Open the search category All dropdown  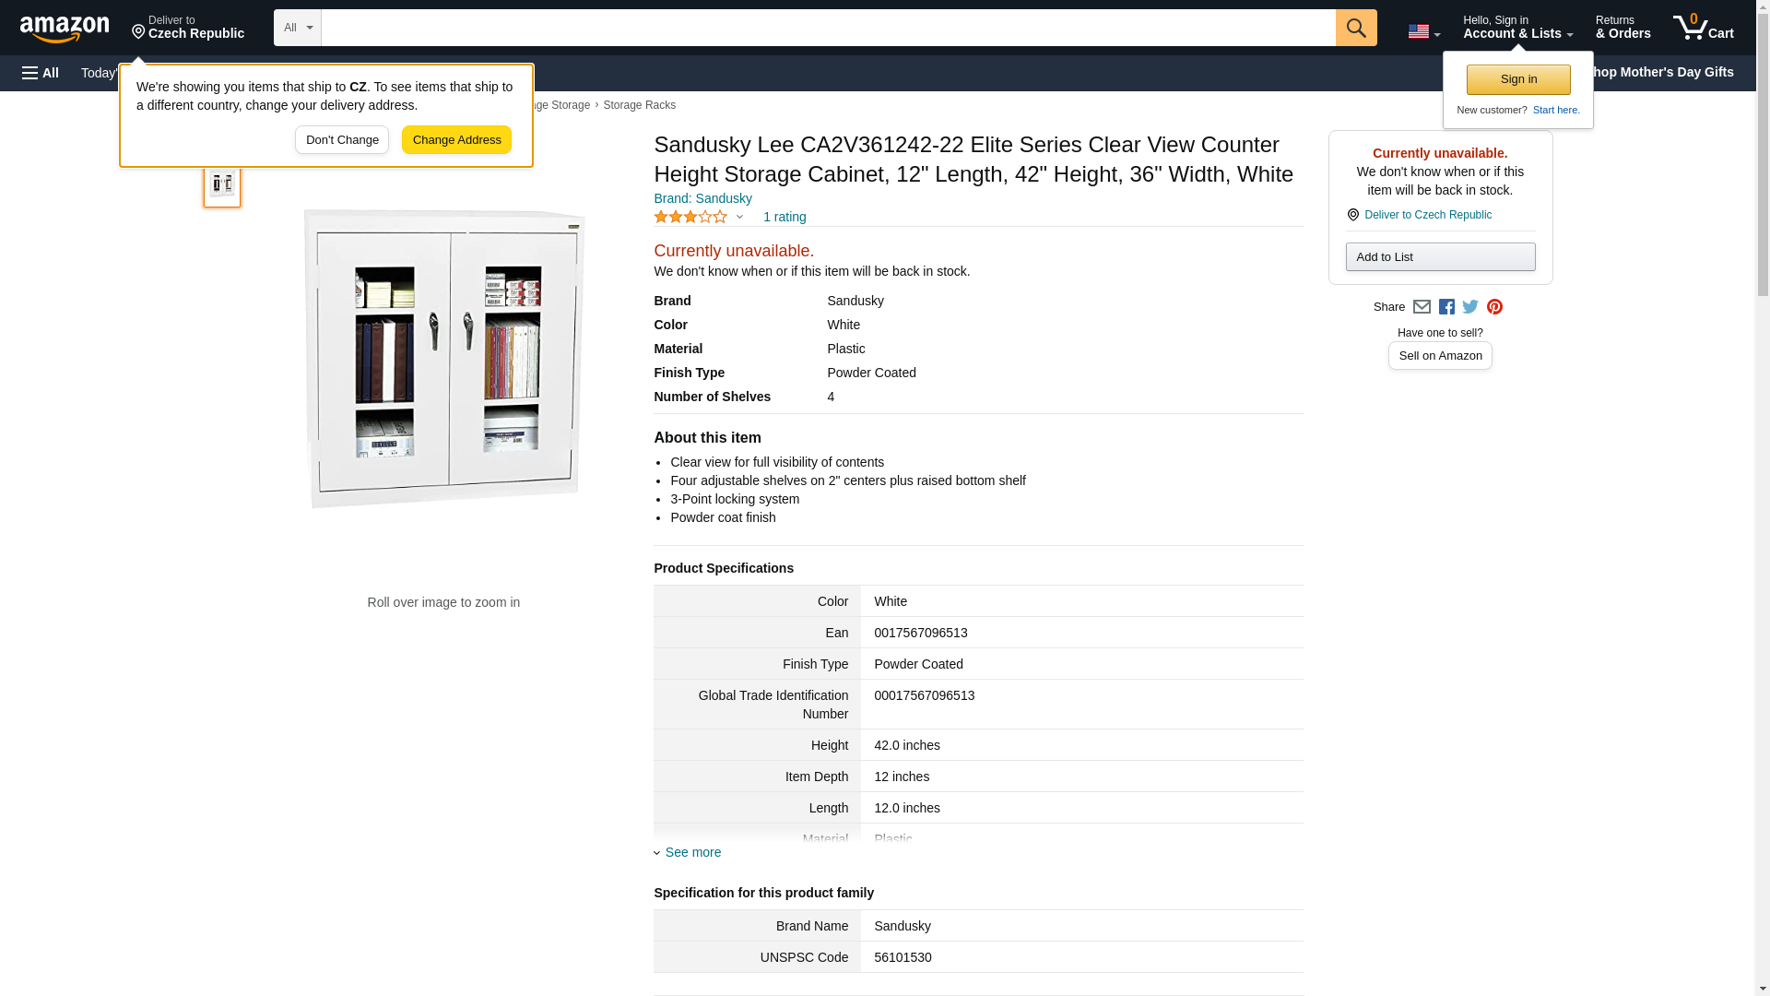[297, 28]
